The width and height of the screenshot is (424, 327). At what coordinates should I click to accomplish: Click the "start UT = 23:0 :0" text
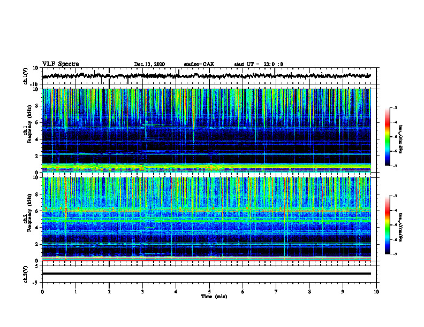pyautogui.click(x=259, y=64)
